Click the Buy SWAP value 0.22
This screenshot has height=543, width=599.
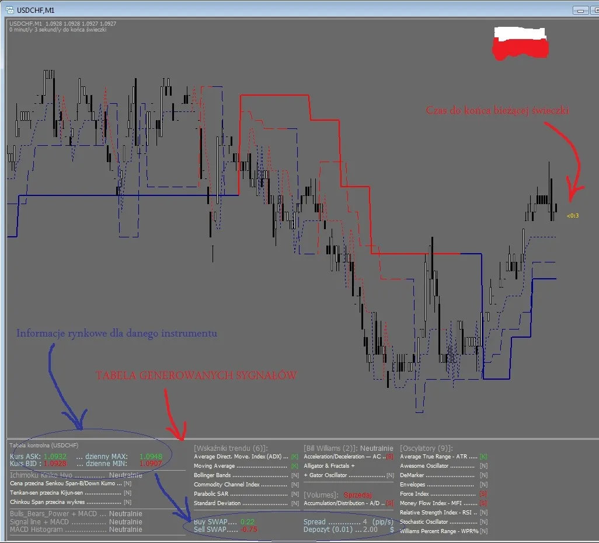[x=248, y=521]
